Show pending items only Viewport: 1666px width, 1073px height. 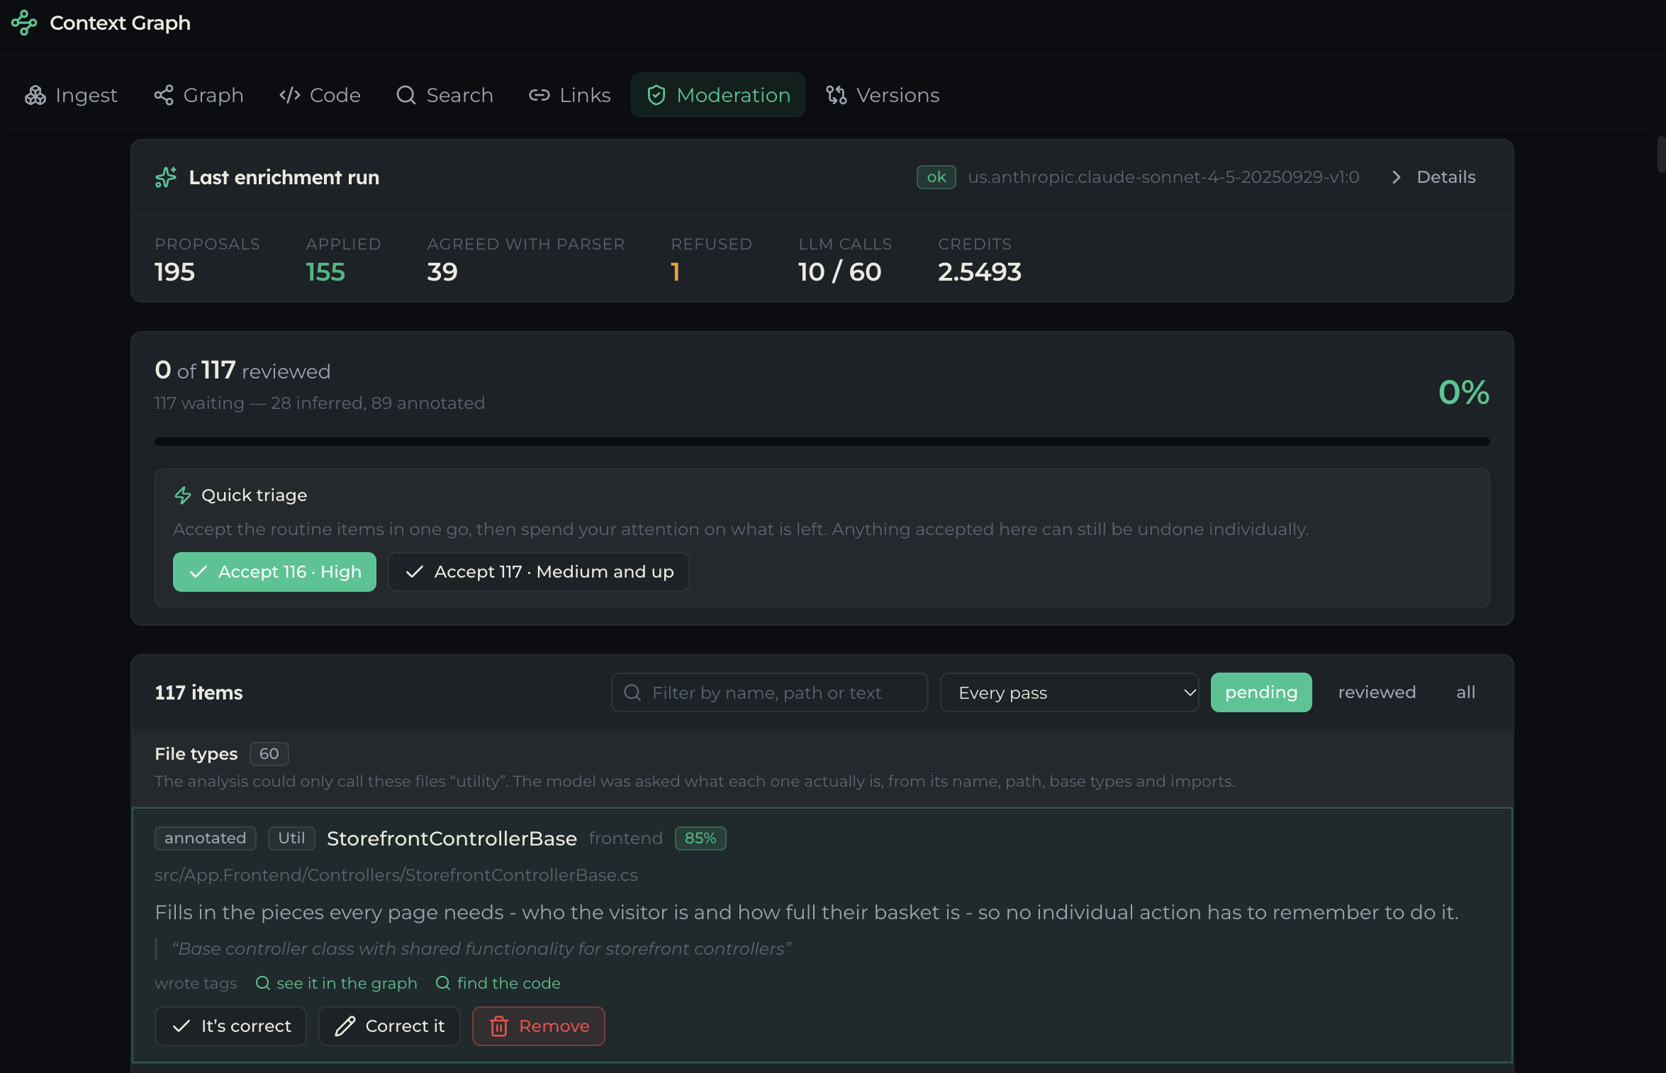(x=1261, y=692)
